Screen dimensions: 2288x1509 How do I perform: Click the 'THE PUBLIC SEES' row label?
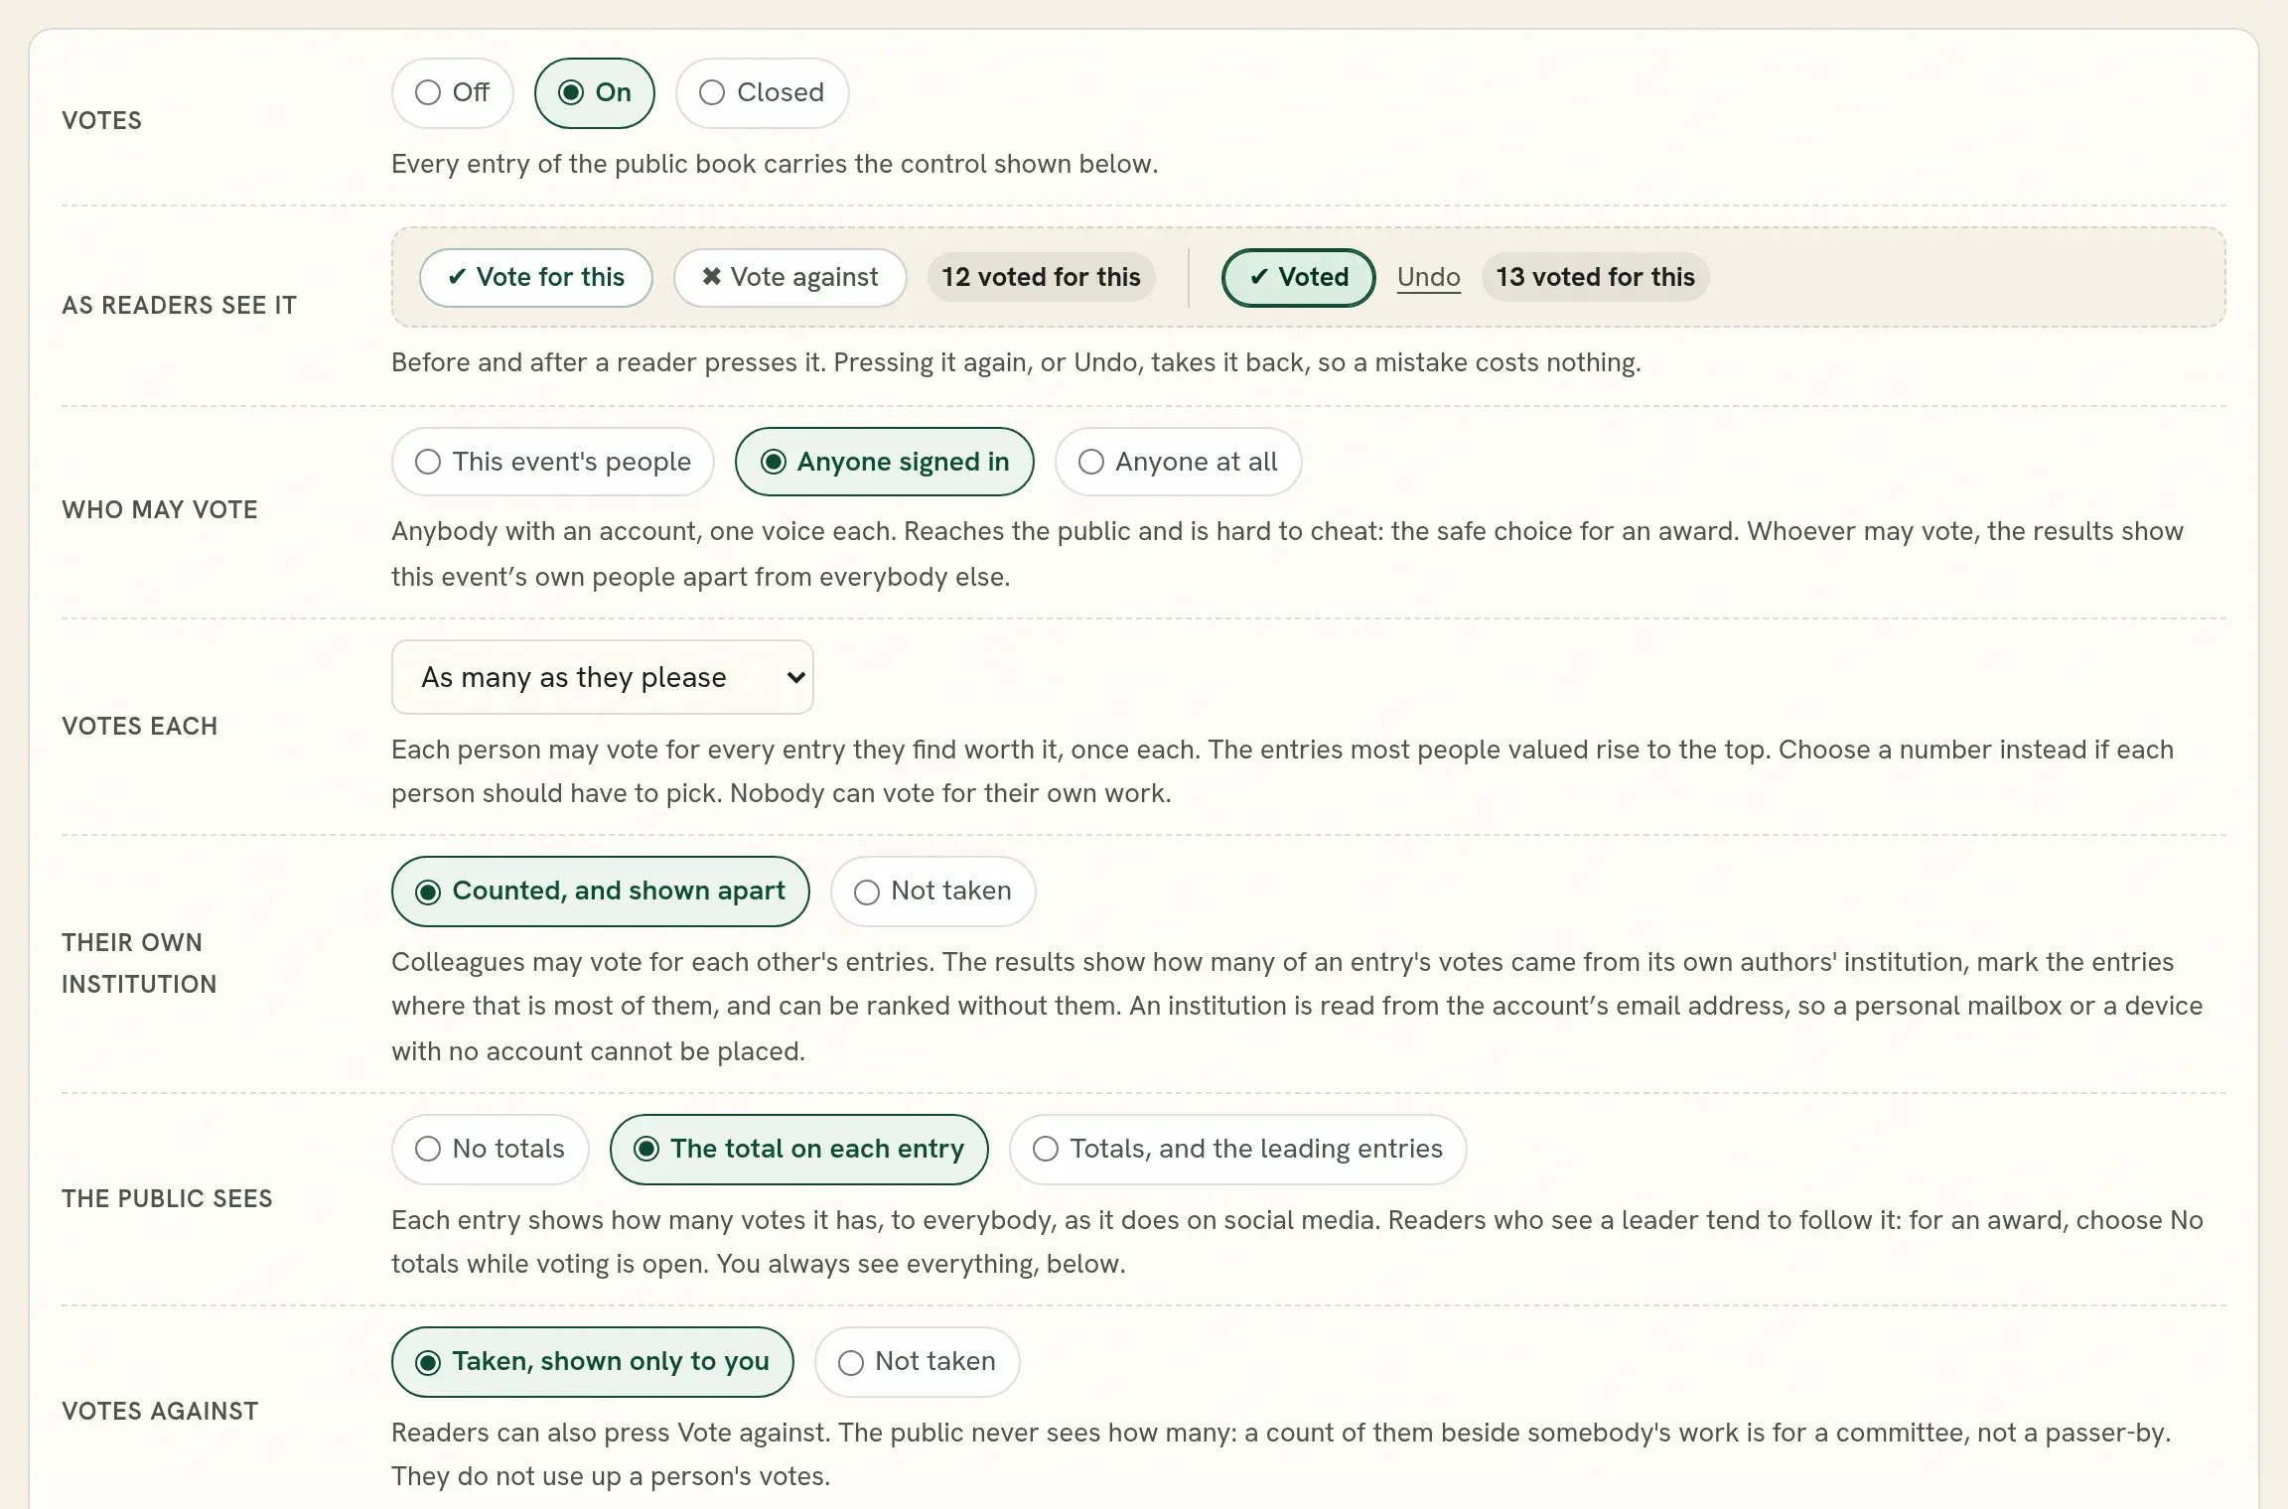167,1199
